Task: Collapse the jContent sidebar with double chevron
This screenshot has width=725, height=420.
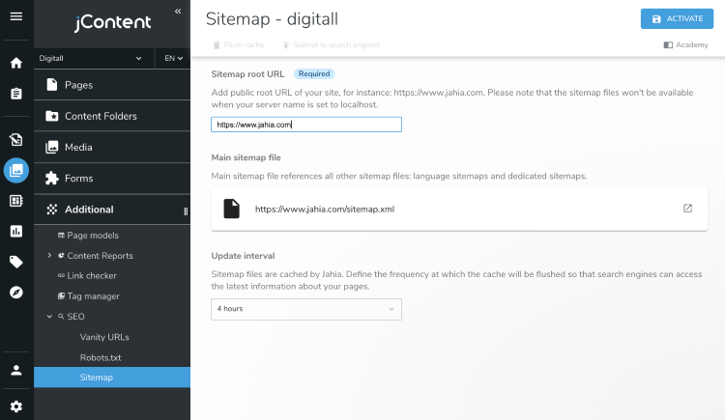Action: coord(178,11)
